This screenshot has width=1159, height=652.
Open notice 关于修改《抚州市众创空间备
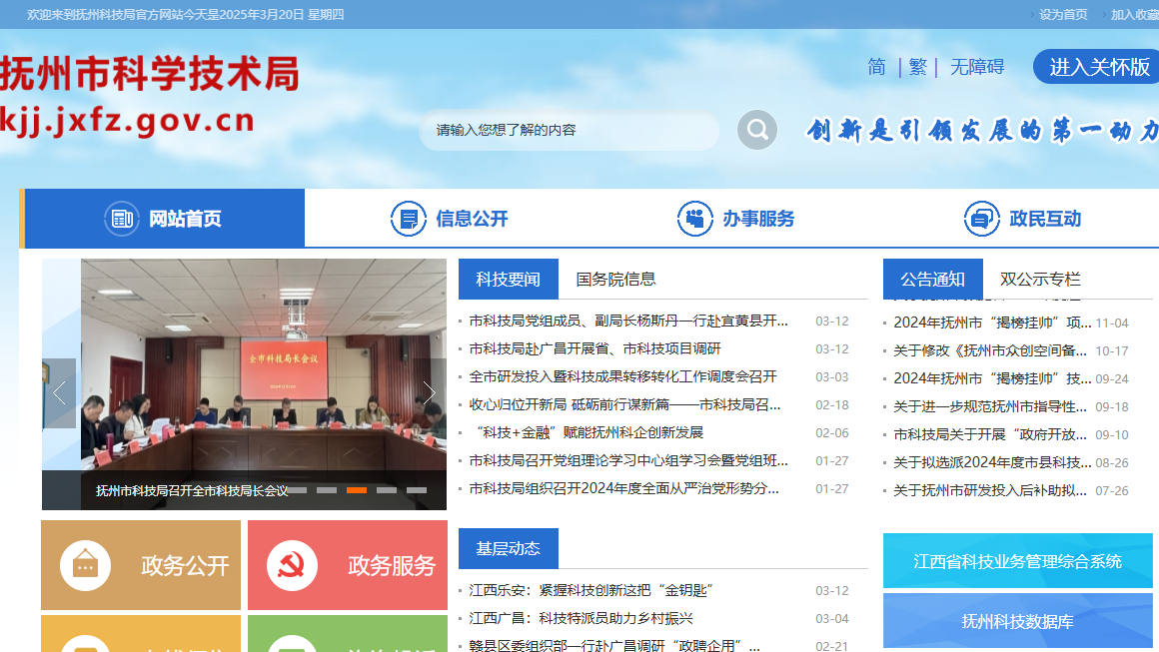(990, 350)
